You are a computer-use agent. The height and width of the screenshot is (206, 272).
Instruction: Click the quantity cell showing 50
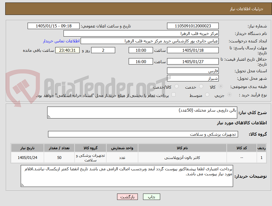tap(59, 158)
